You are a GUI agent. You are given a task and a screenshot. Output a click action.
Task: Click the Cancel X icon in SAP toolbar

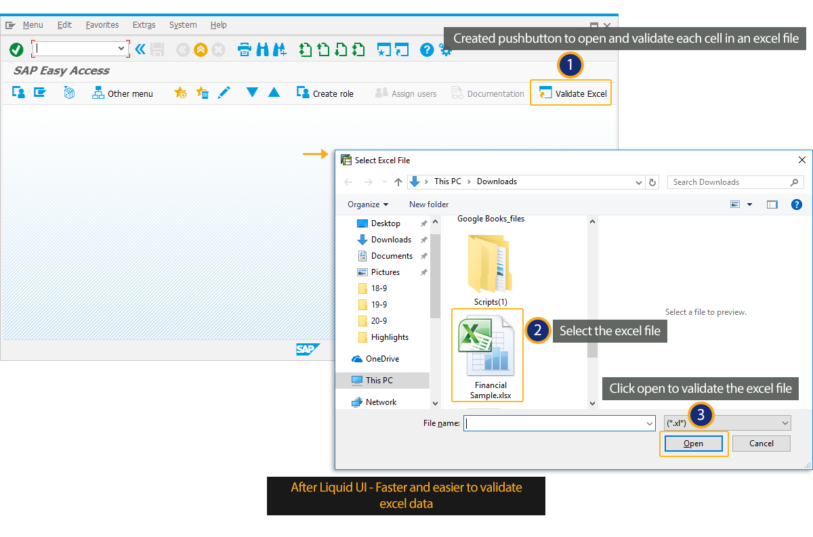click(x=218, y=49)
